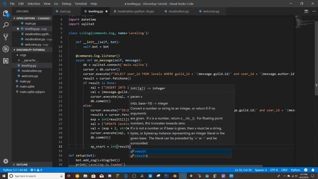Open the main.sqlite file

(32, 87)
